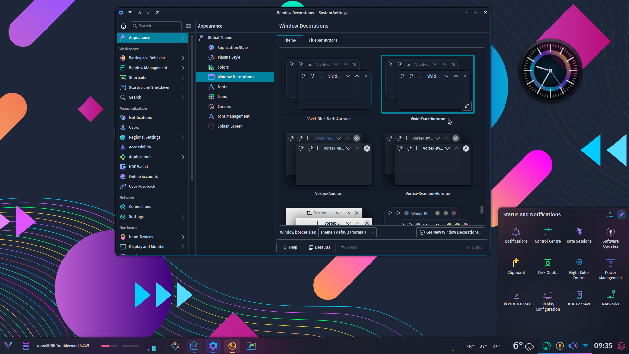Click the Defaults button

(x=319, y=247)
